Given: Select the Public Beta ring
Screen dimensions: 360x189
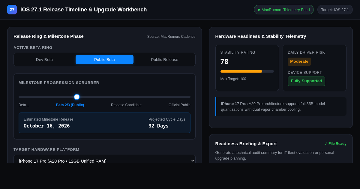Looking at the screenshot, I should [104, 59].
